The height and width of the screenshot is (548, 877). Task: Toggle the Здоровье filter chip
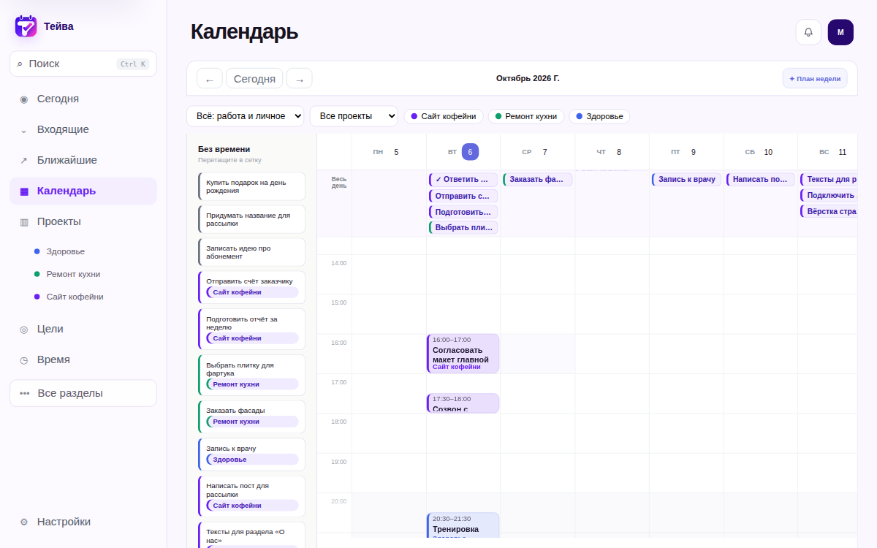tap(599, 116)
